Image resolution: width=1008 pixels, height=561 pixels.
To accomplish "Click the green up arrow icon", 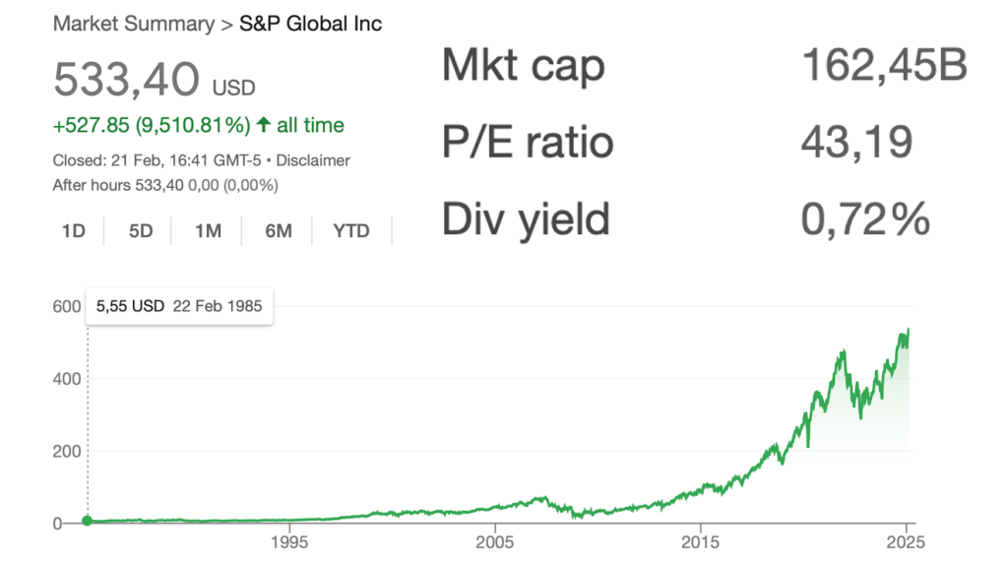I will pyautogui.click(x=264, y=125).
